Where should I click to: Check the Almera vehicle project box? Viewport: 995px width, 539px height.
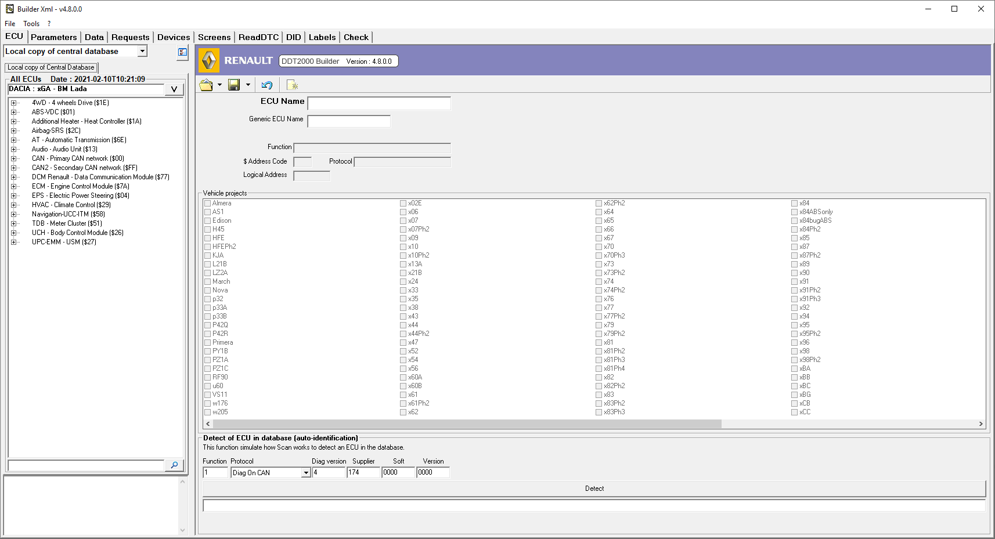click(207, 203)
